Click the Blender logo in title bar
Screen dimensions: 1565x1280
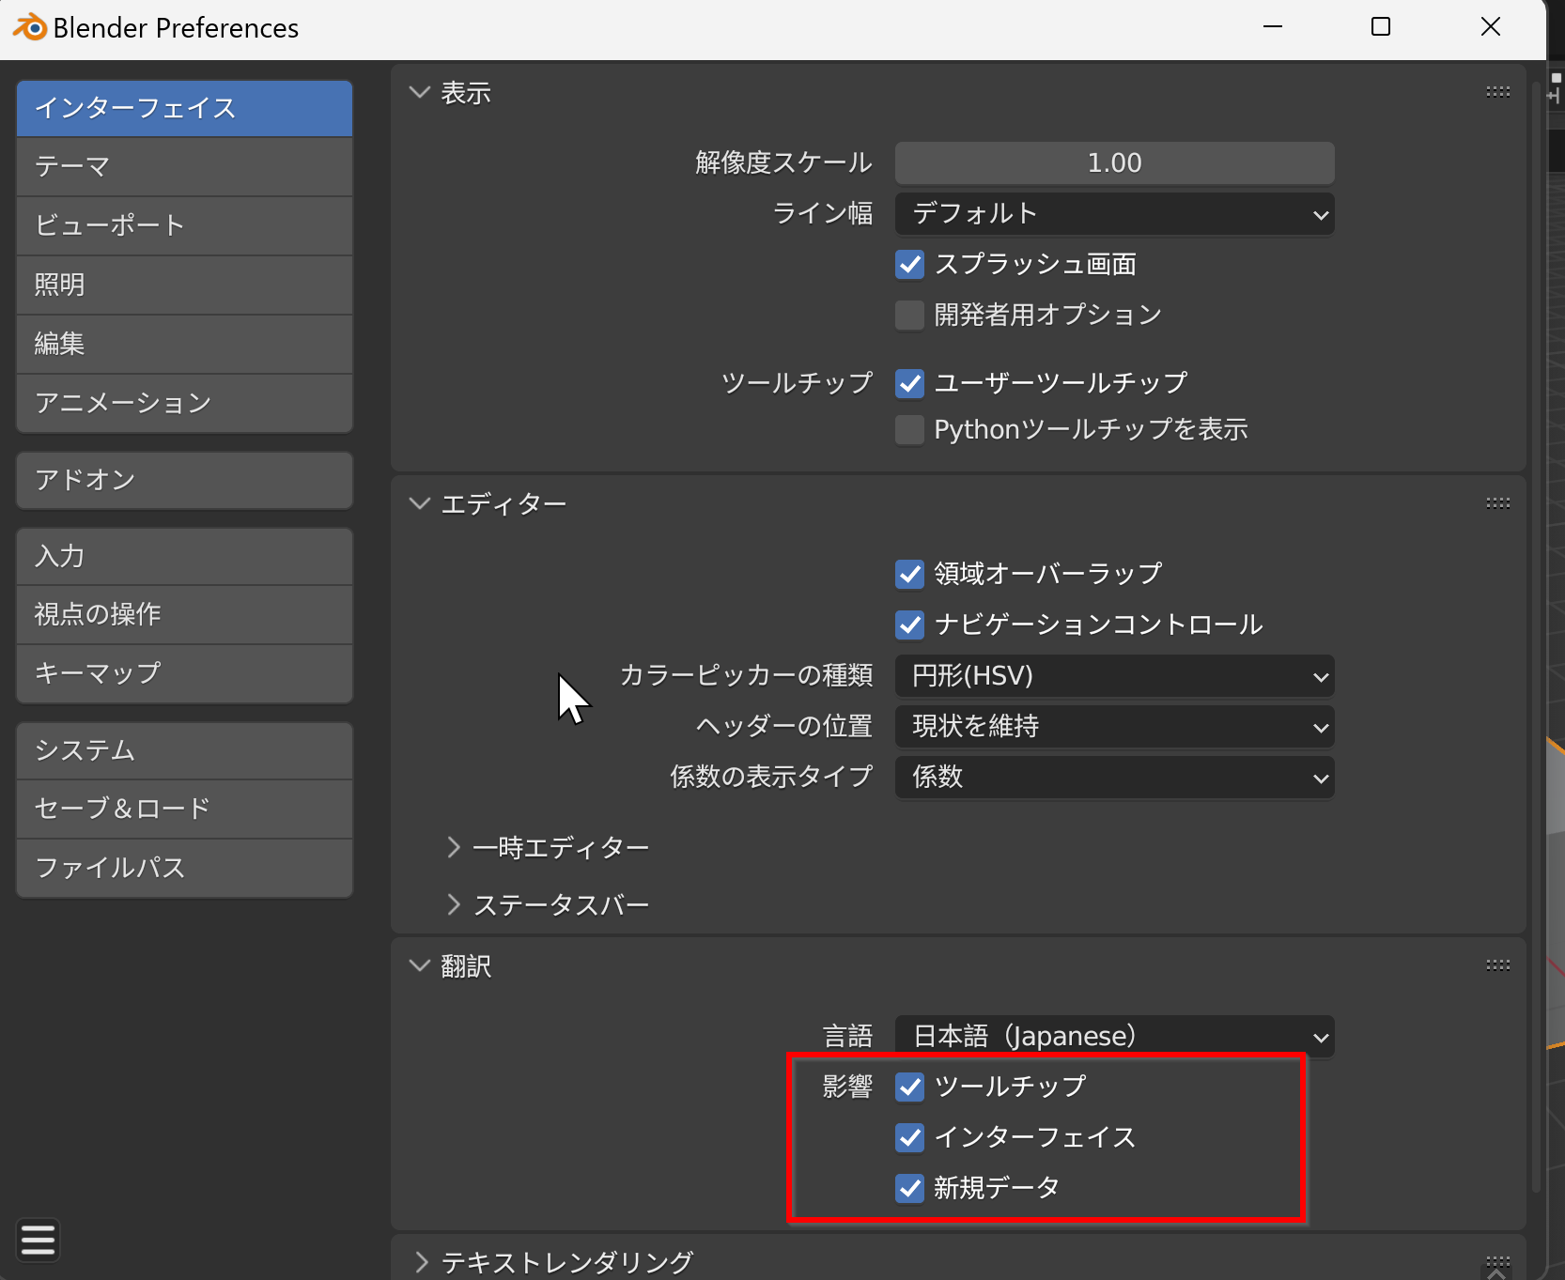point(30,28)
